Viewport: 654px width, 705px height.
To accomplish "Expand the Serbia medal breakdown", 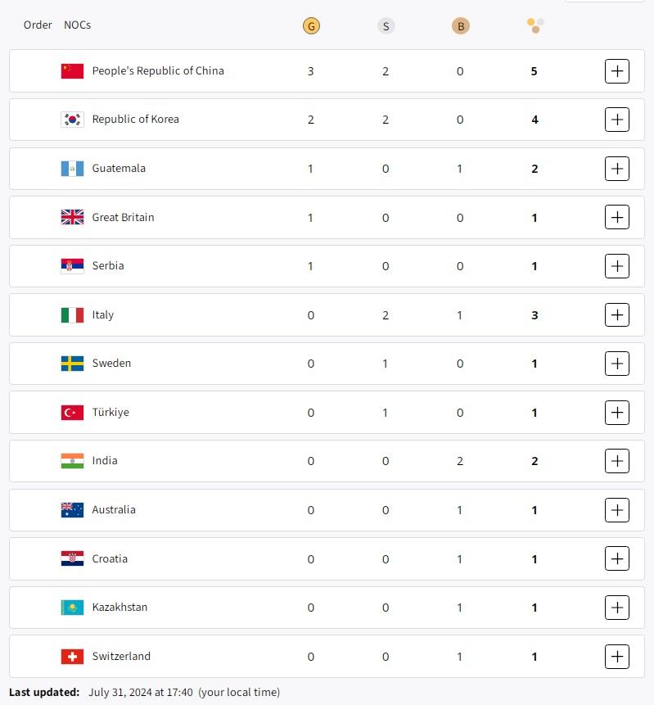I will pos(616,266).
